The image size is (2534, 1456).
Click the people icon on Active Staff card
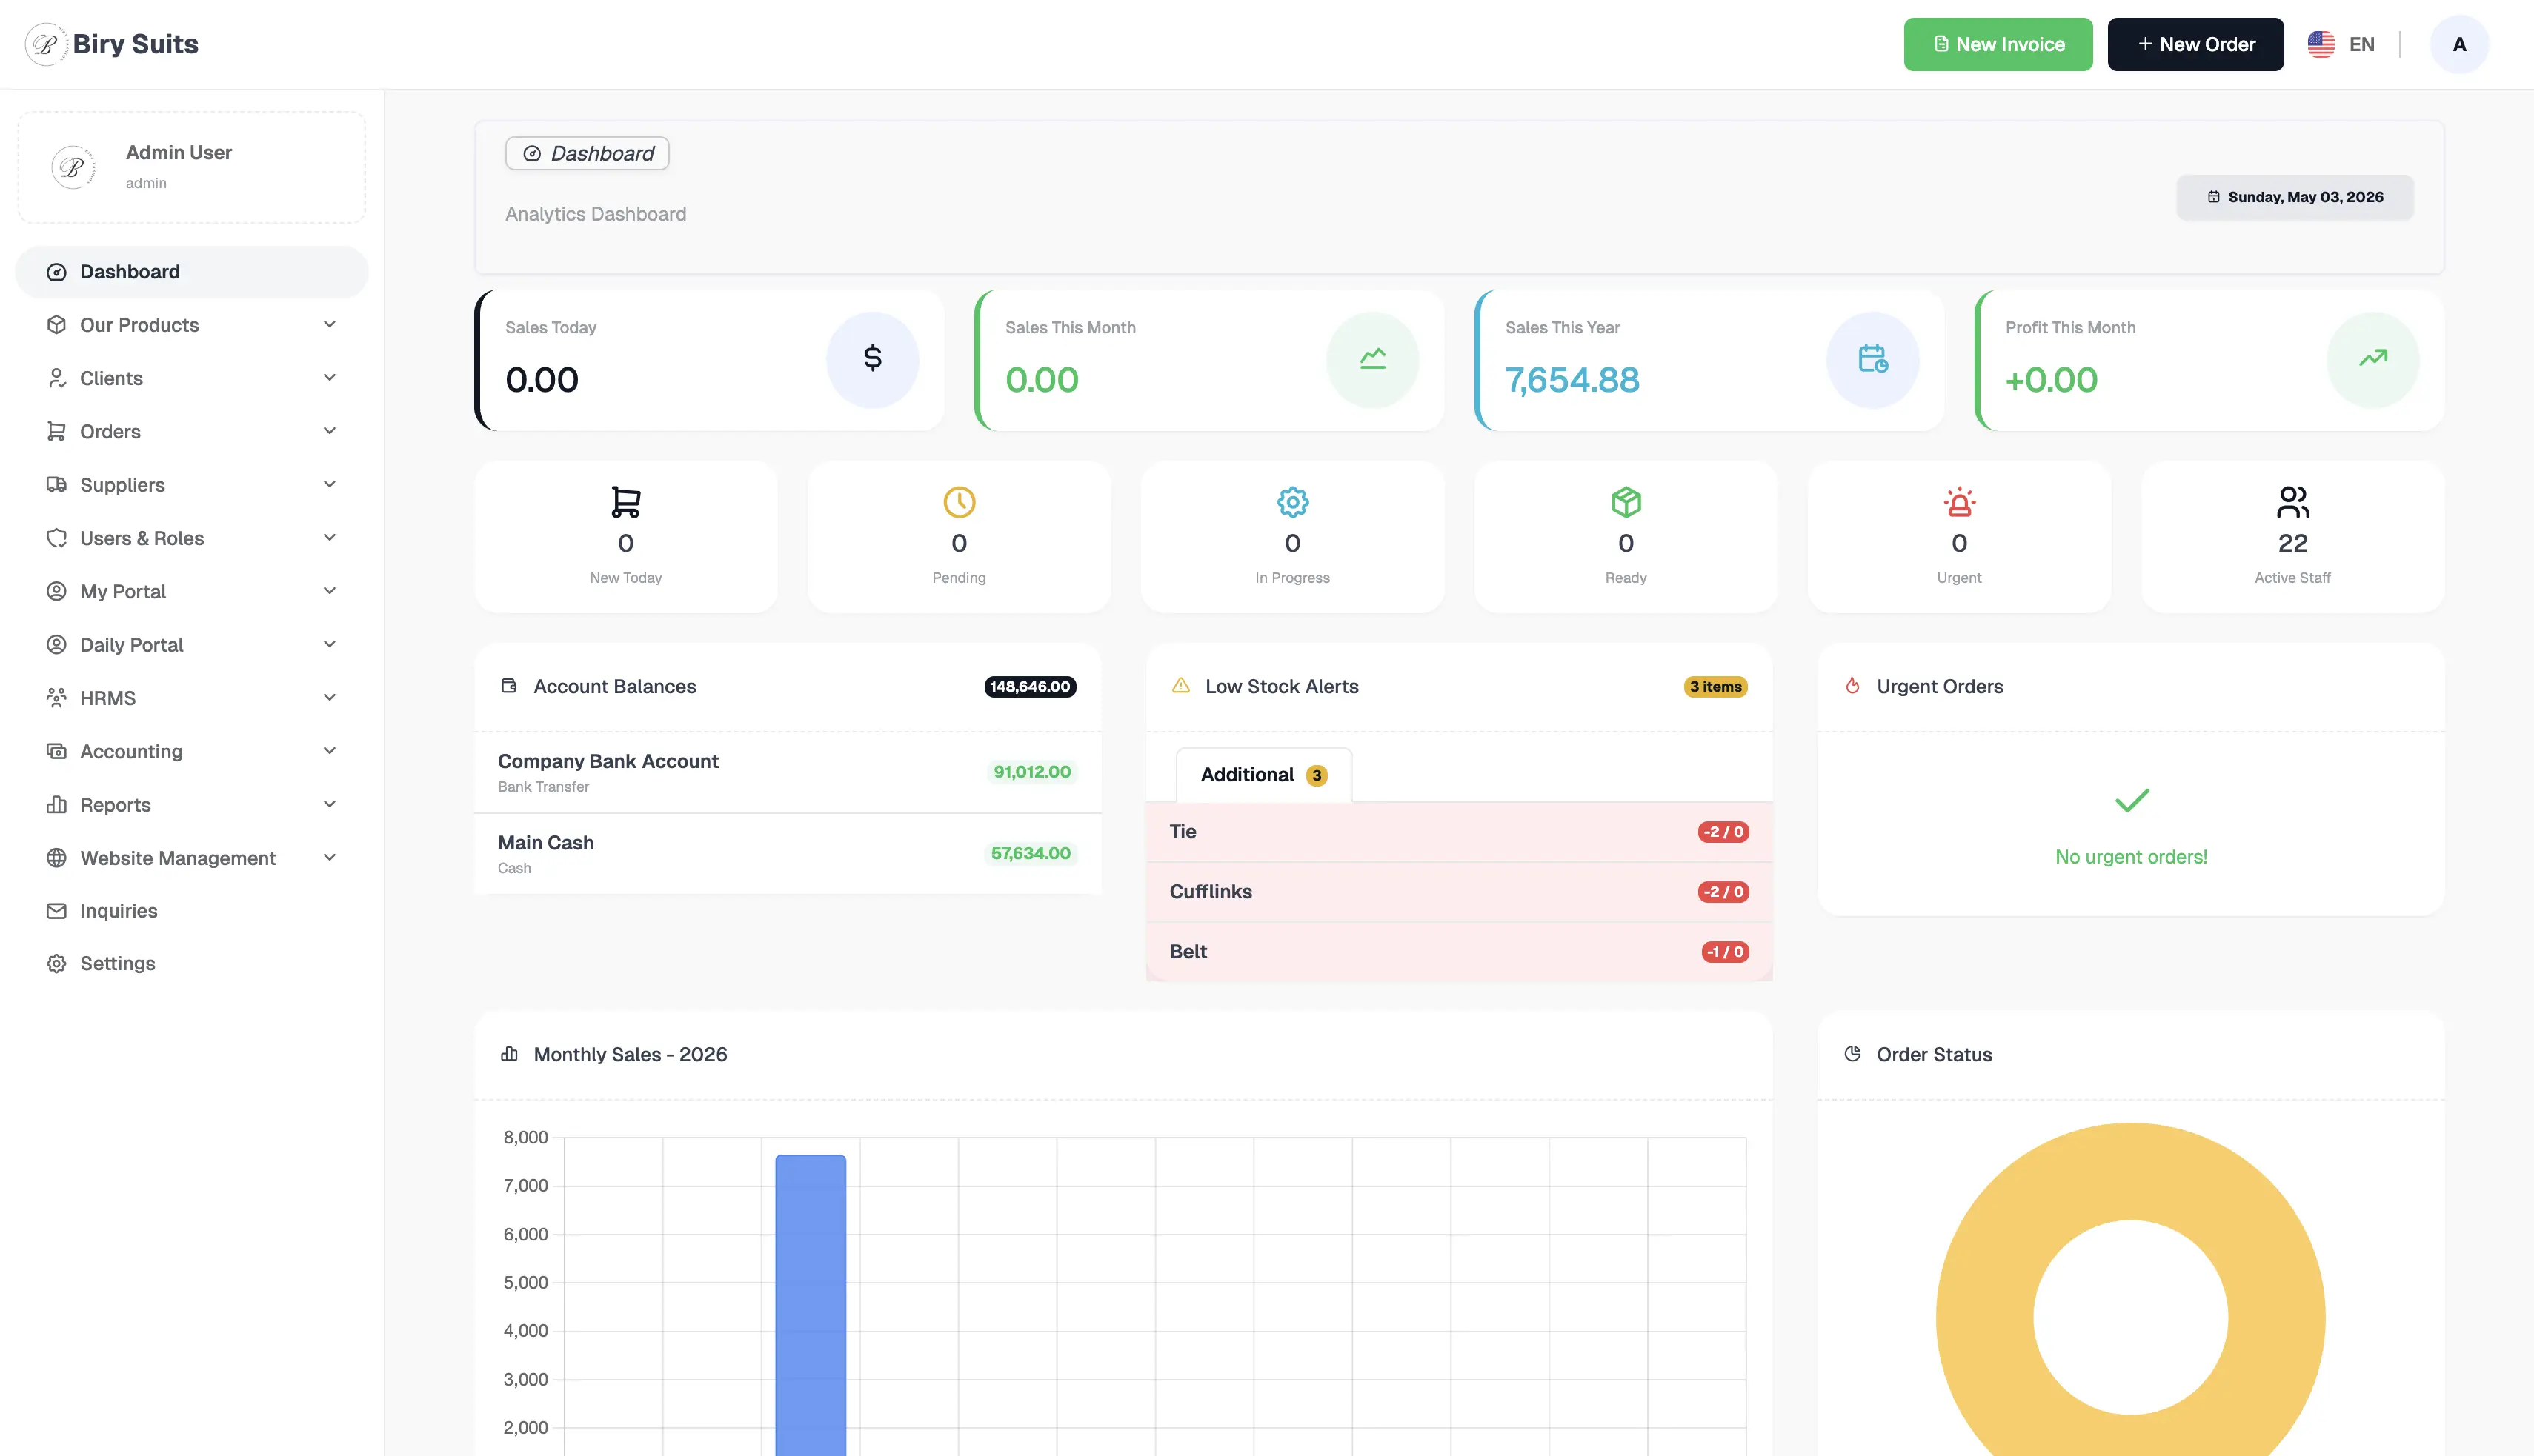2293,502
